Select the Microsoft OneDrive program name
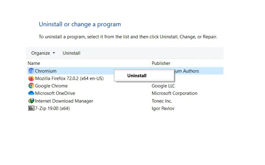The width and height of the screenshot is (265, 165). coord(55,93)
